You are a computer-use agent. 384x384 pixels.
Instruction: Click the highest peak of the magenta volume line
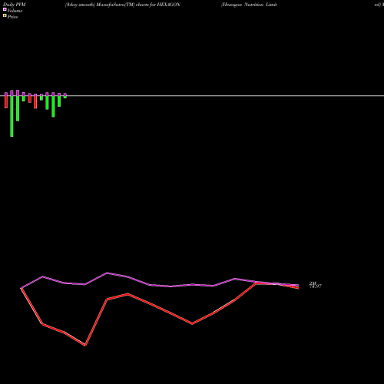click(107, 273)
